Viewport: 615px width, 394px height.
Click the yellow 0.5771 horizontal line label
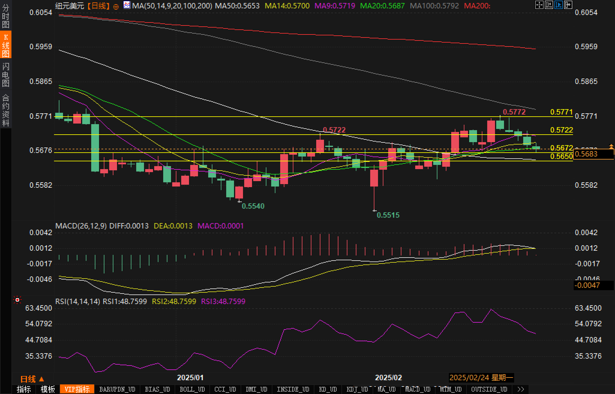(561, 112)
